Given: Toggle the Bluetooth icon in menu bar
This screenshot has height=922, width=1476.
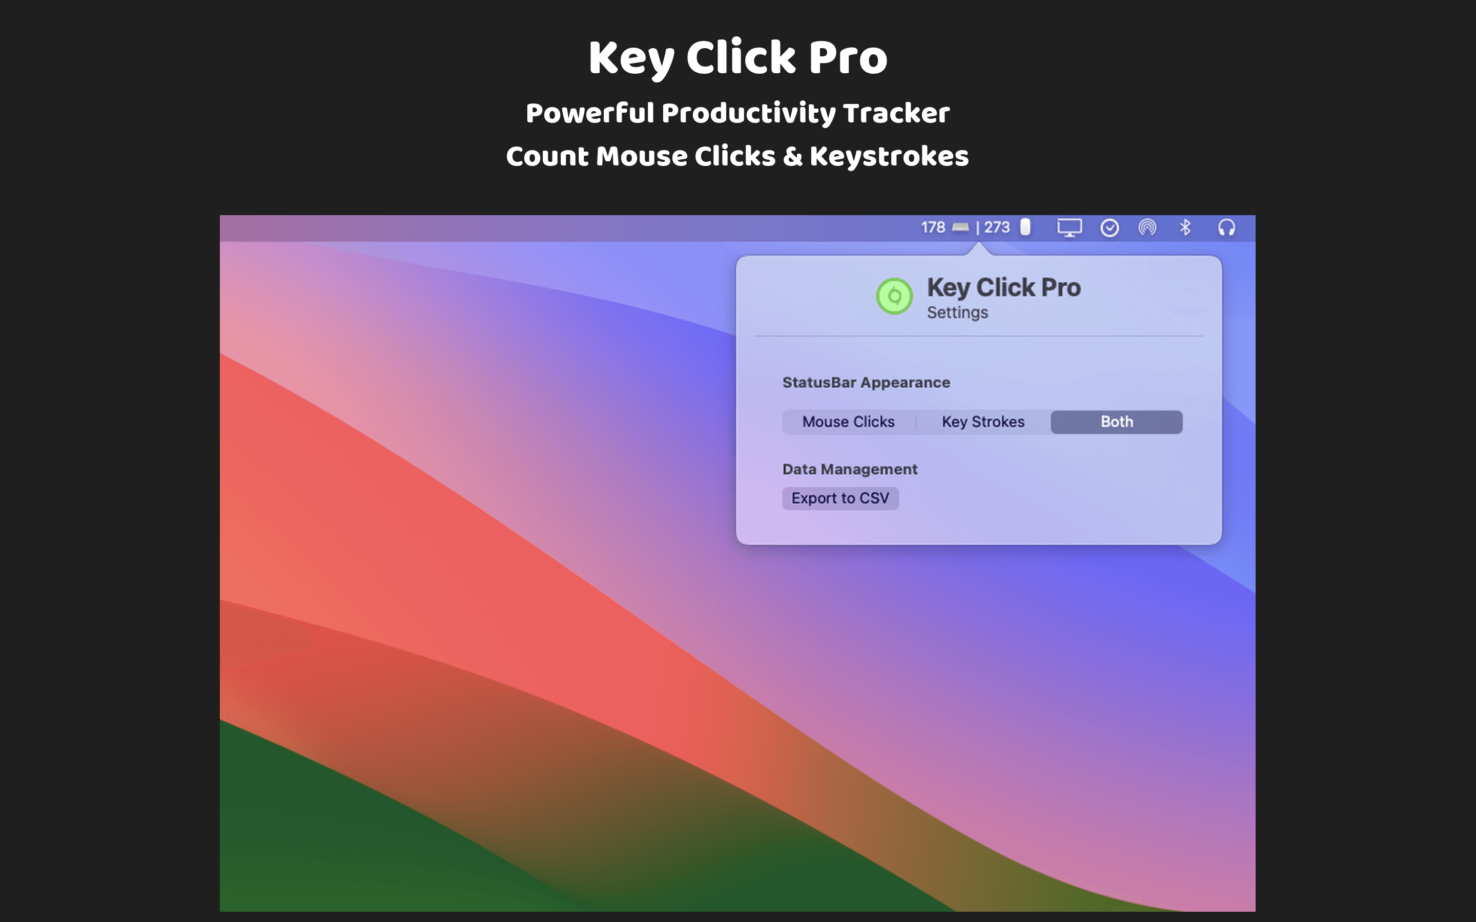Looking at the screenshot, I should tap(1187, 226).
